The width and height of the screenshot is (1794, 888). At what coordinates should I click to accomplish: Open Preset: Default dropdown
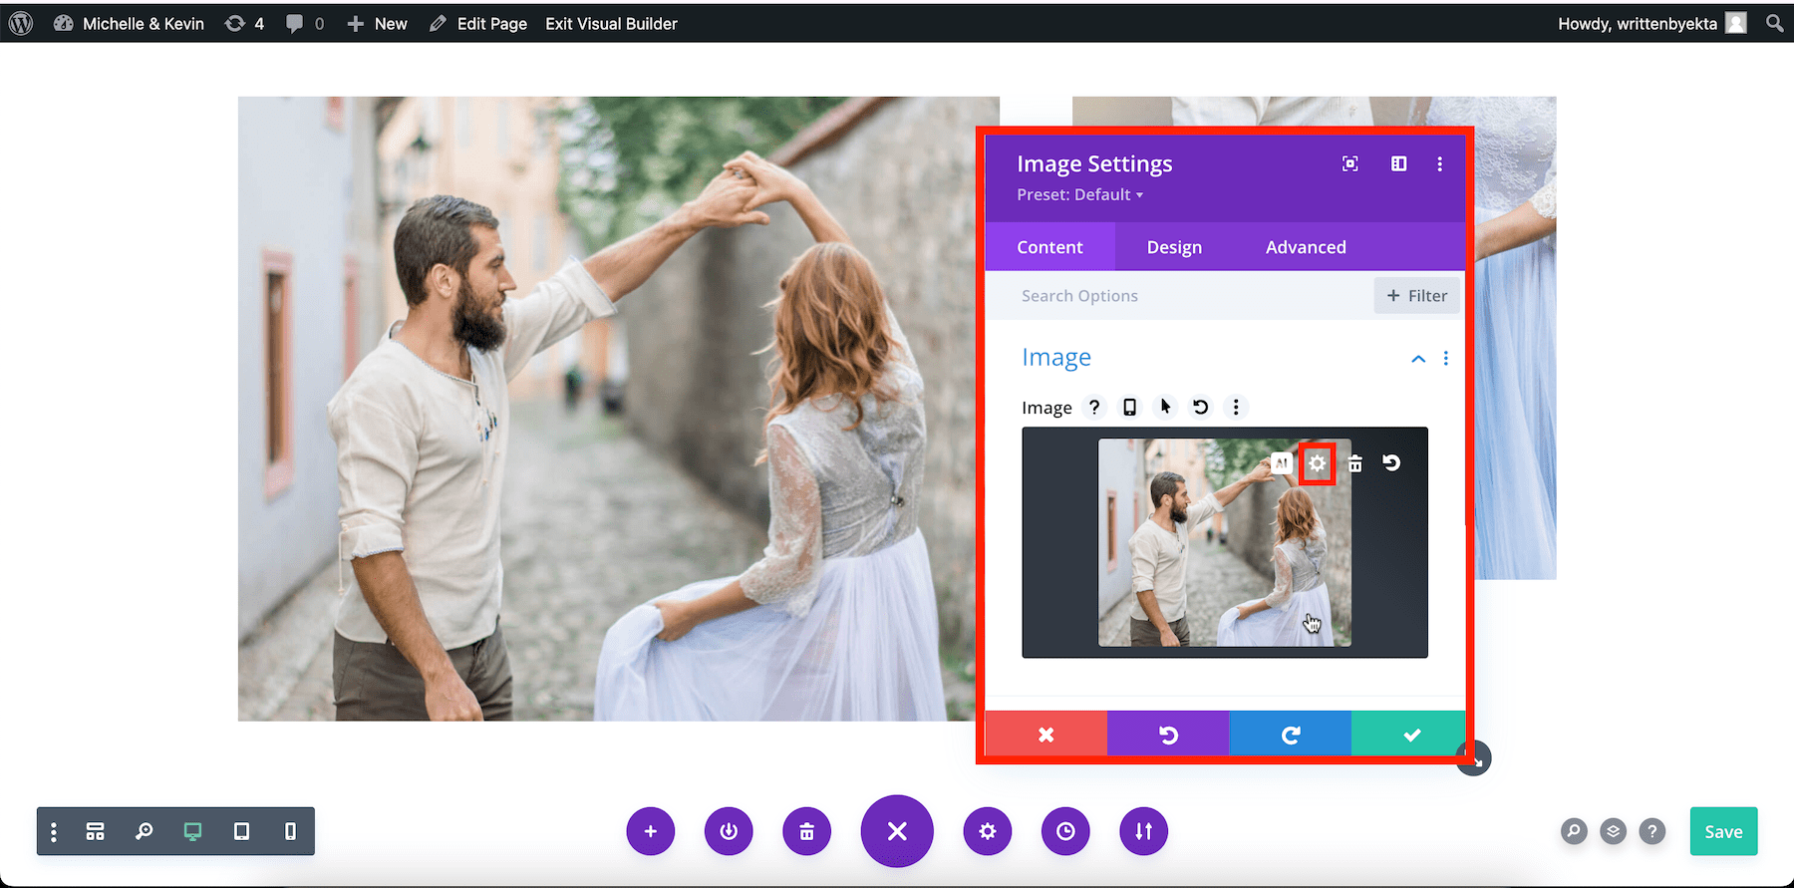pos(1080,194)
